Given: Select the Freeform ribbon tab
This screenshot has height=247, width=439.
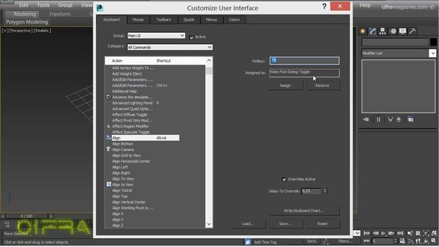Looking at the screenshot, I should tap(60, 14).
